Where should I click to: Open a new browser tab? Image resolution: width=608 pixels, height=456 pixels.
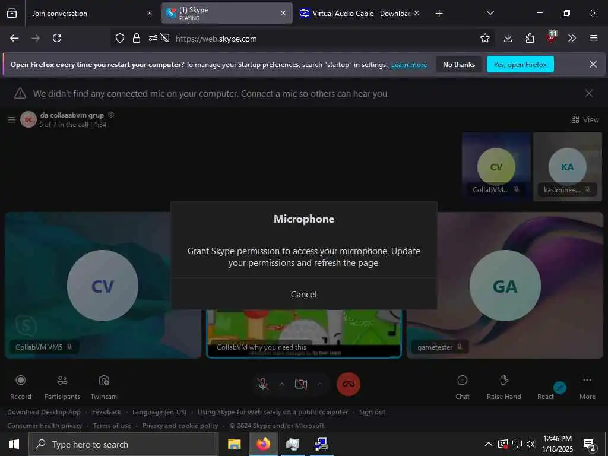point(439,14)
